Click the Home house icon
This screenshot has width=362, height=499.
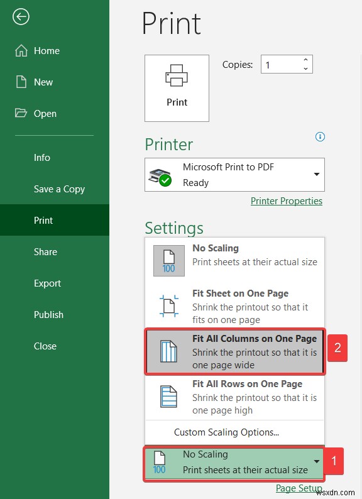[x=21, y=51]
